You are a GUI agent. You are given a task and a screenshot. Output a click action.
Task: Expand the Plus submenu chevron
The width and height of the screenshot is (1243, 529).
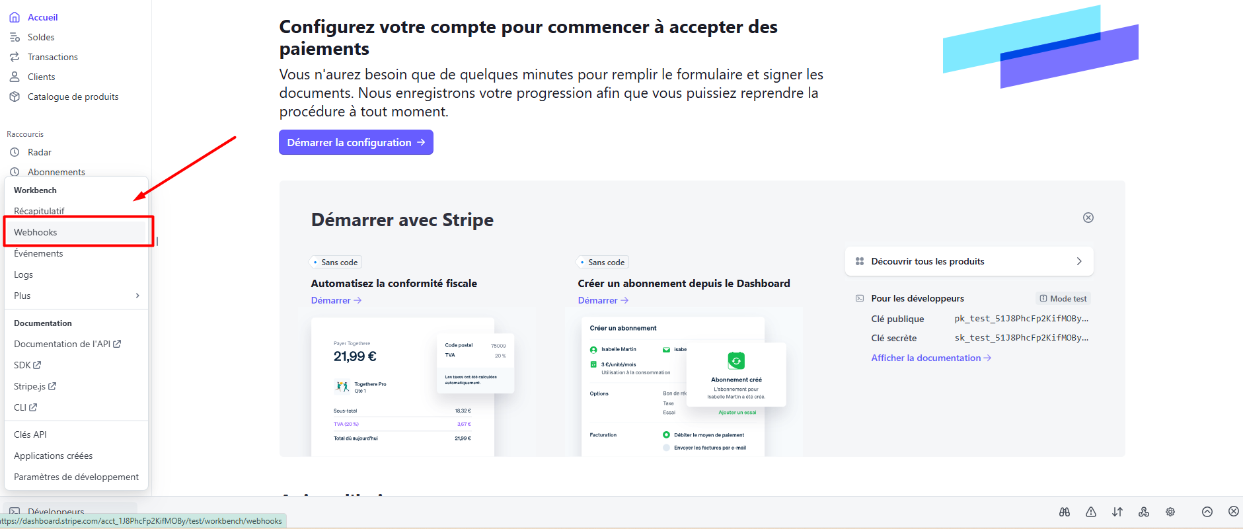pos(137,296)
